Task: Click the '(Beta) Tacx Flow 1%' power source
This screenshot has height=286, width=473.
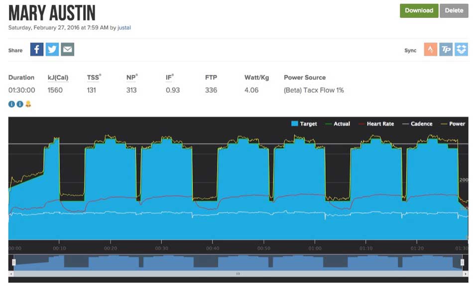Action: pos(314,90)
